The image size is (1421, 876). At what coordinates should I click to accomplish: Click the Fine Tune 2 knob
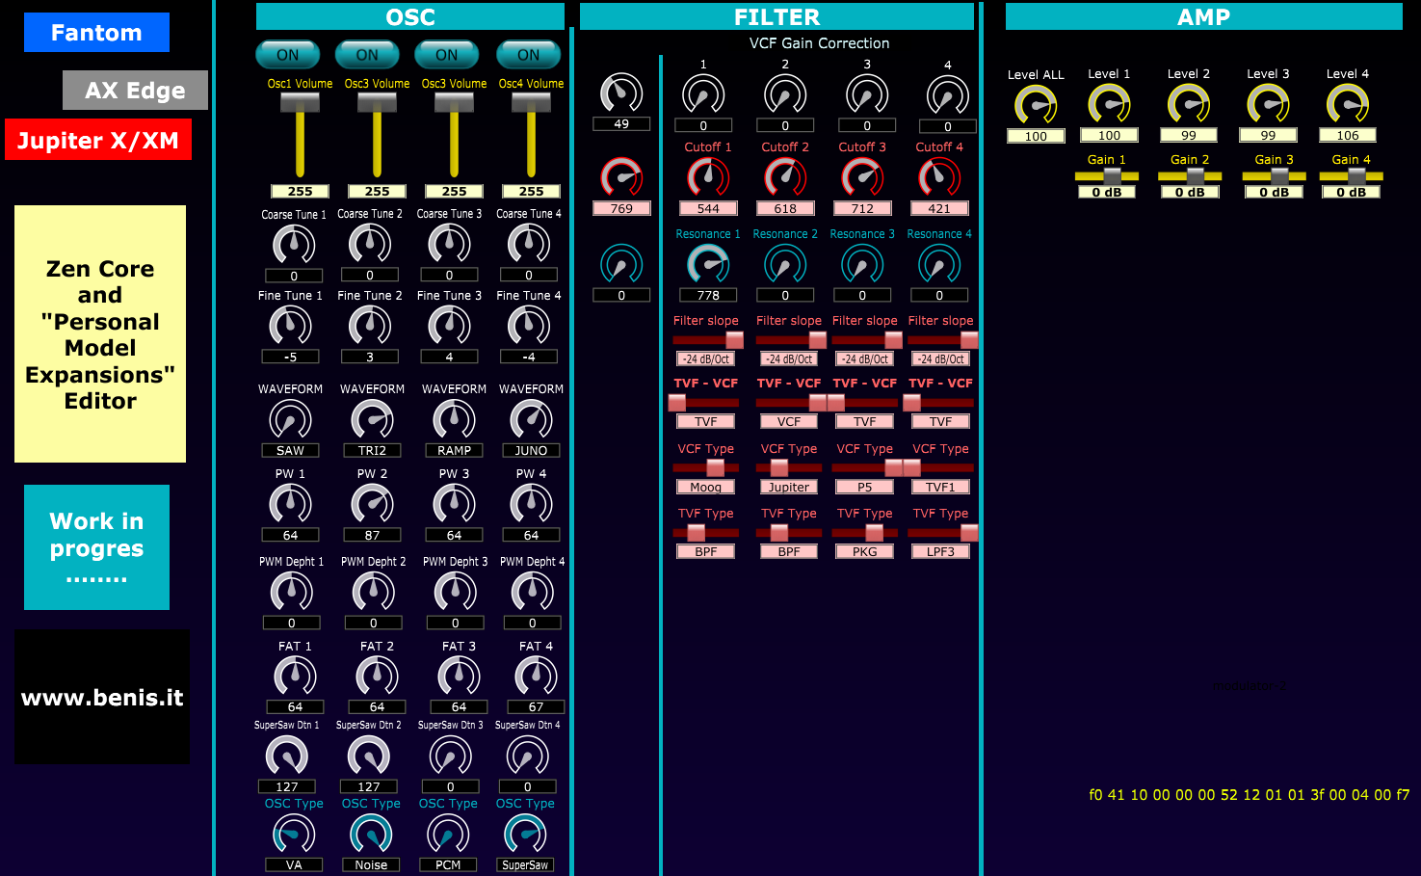370,326
